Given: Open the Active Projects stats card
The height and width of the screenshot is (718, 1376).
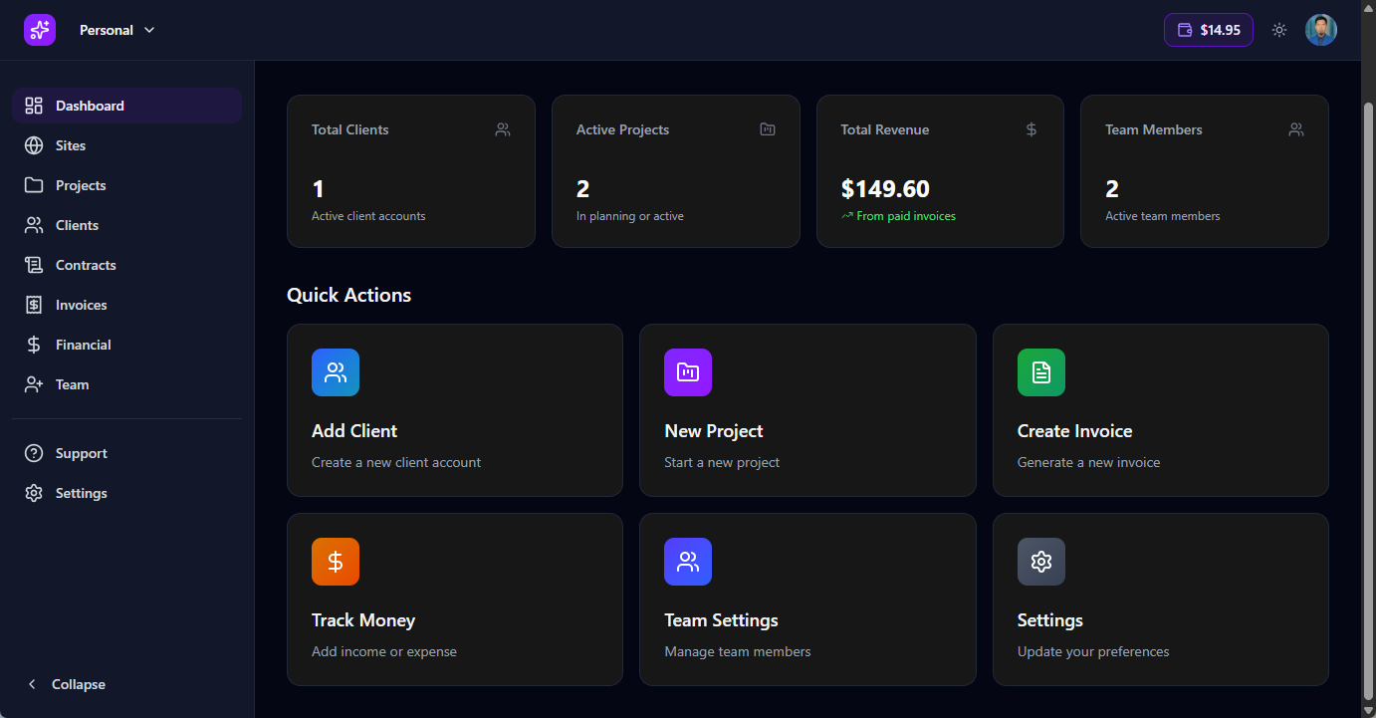Looking at the screenshot, I should pyautogui.click(x=675, y=171).
